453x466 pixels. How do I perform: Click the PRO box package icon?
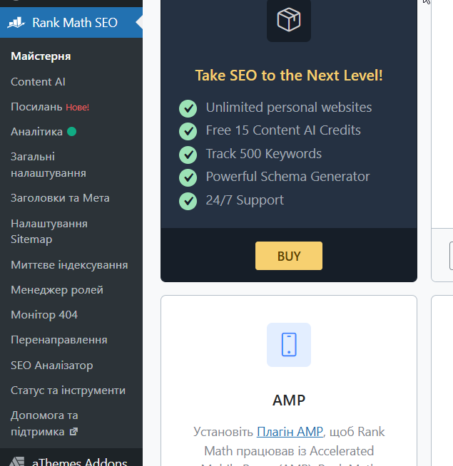pyautogui.click(x=289, y=20)
